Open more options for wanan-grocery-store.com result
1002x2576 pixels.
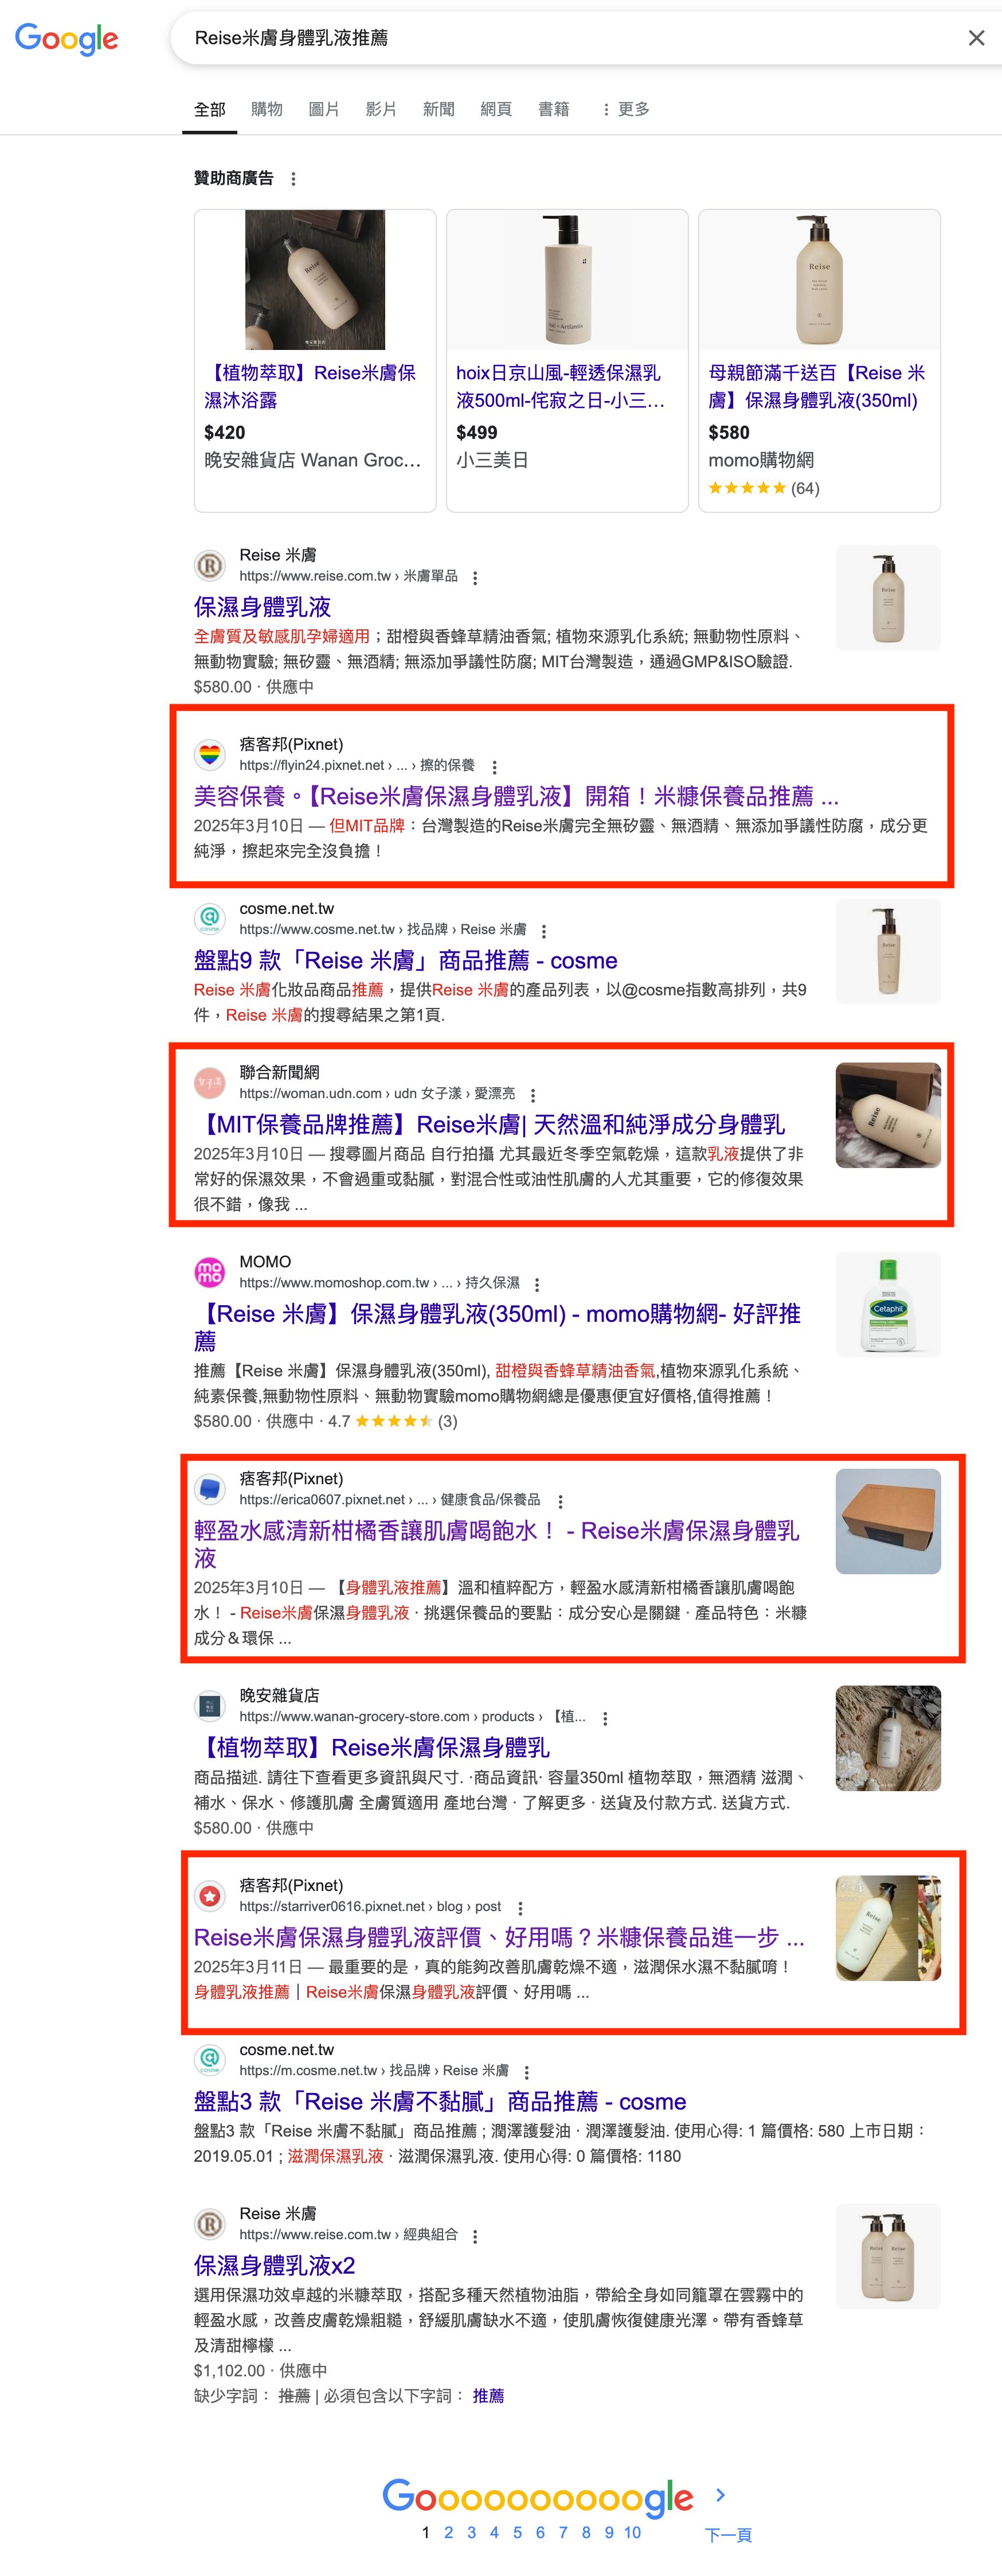coord(604,1719)
